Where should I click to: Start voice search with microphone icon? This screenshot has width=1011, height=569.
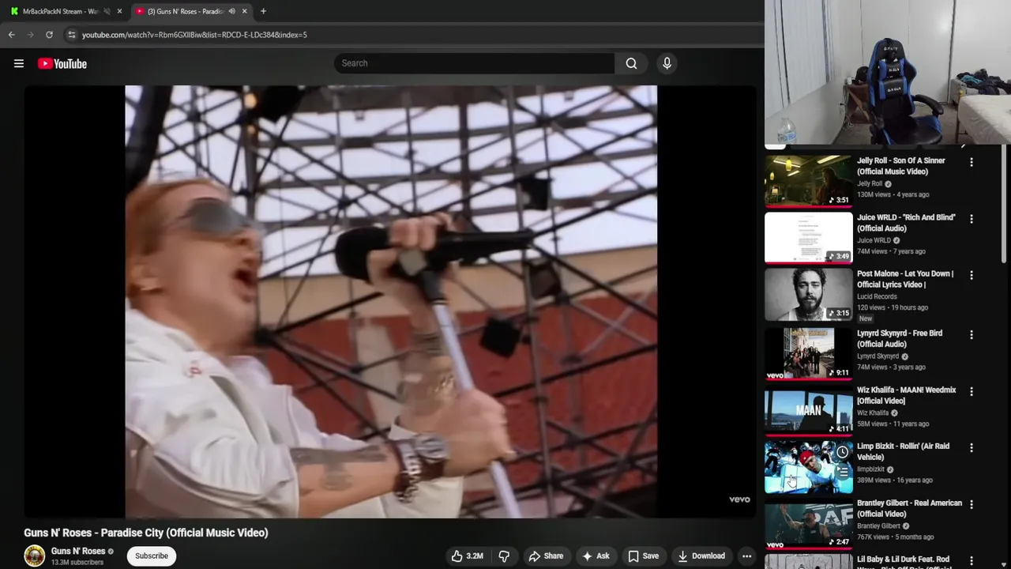(x=667, y=63)
